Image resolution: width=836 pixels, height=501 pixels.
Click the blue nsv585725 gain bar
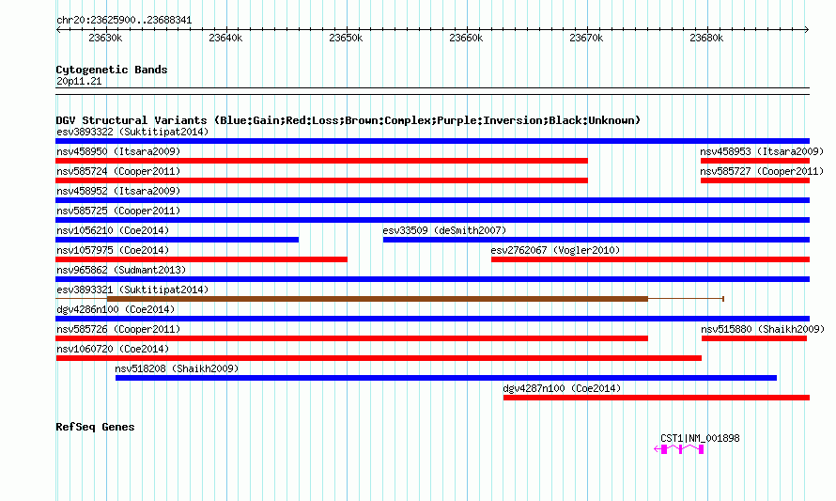[432, 220]
